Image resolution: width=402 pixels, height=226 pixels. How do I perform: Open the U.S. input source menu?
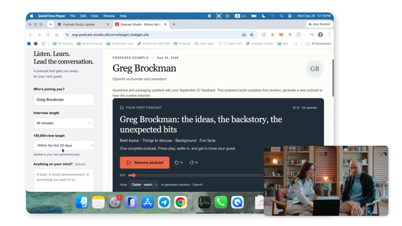241,16
